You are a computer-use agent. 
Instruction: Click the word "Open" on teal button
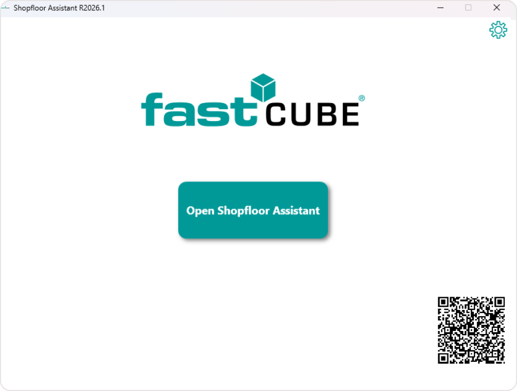click(200, 211)
